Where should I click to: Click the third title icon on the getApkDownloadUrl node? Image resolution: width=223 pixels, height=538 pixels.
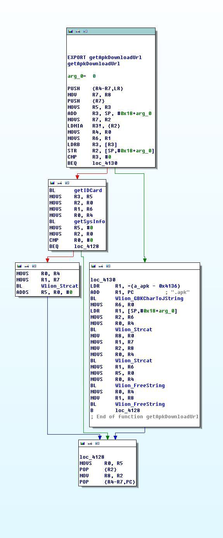85,31
